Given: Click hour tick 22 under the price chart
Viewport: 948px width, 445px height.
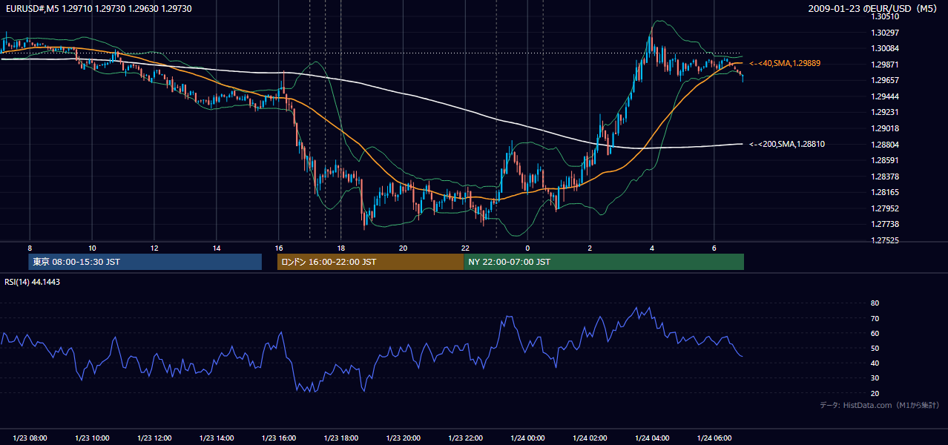Looking at the screenshot, I should [465, 248].
